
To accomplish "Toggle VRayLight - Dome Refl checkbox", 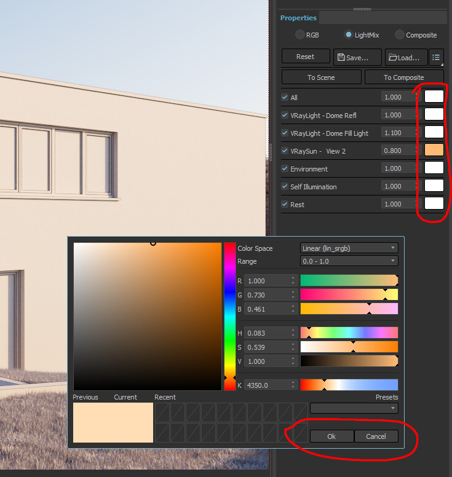I will pyautogui.click(x=285, y=116).
